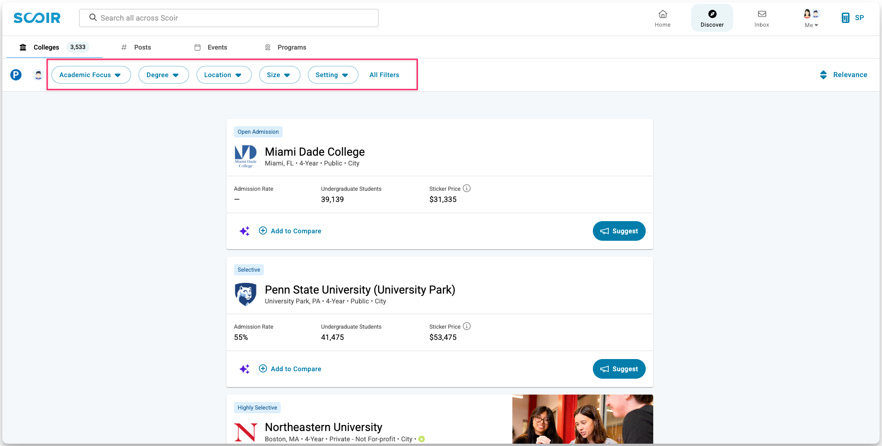This screenshot has height=446, width=882.
Task: Click the calculator icon next to SP
Action: [846, 18]
